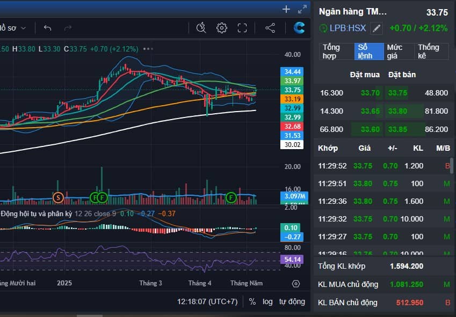Viewport: 456px width, 317px height.
Task: Open the Mức giá tab
Action: (399, 51)
